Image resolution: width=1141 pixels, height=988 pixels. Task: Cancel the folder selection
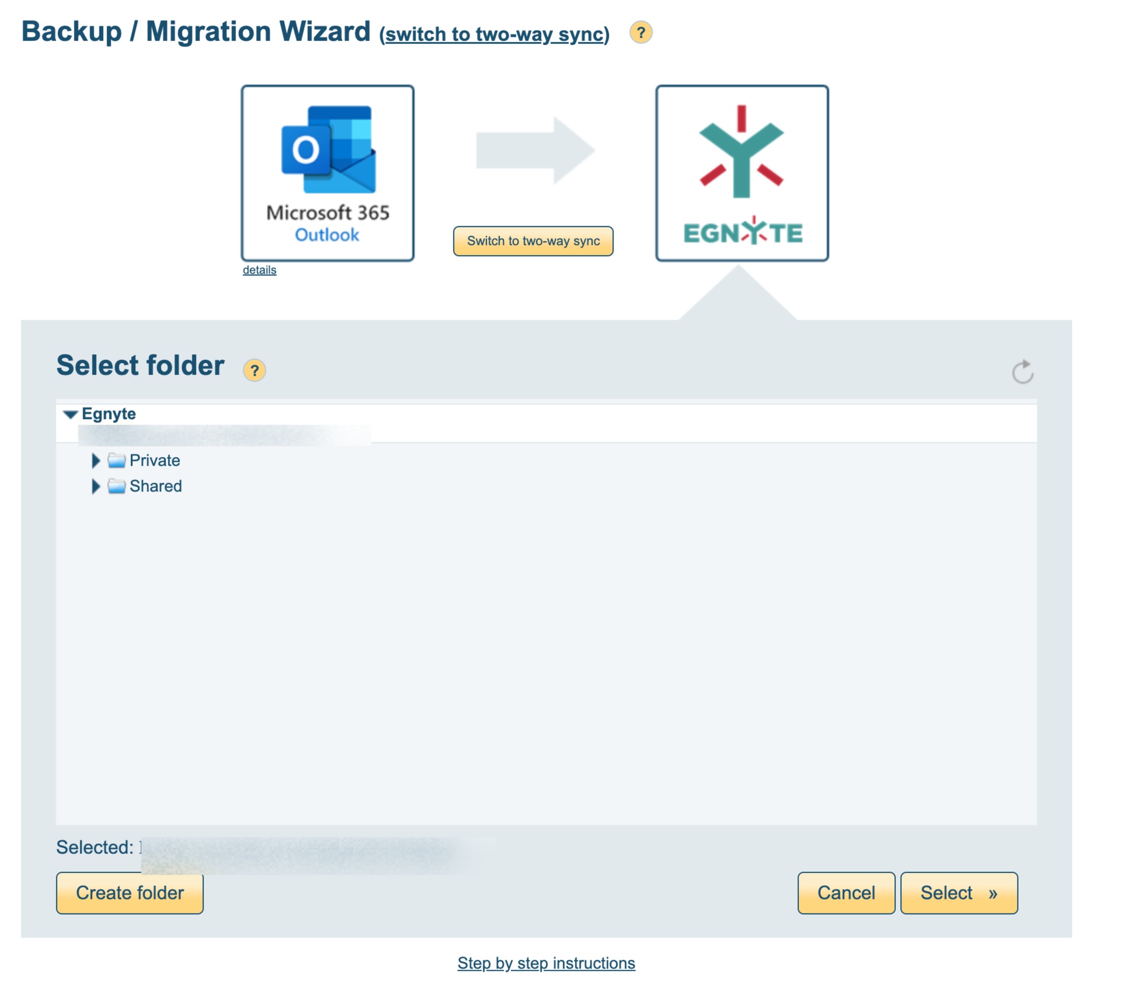[846, 893]
